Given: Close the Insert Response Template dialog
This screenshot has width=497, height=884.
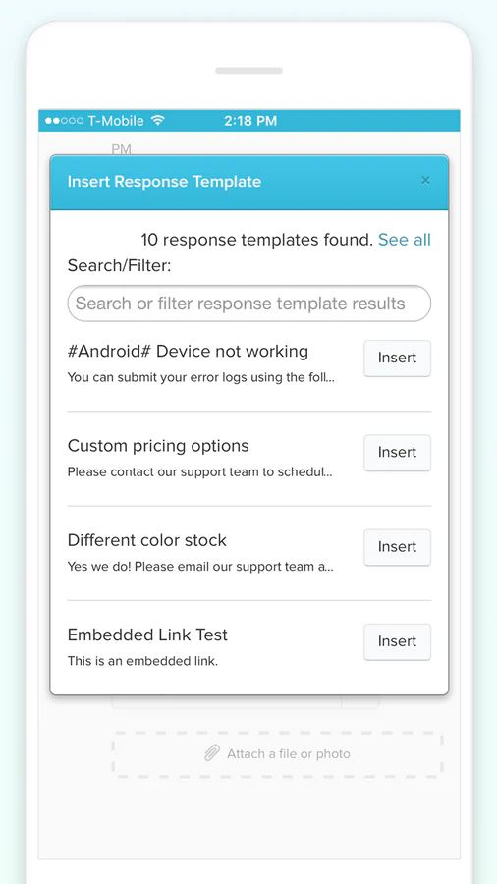Looking at the screenshot, I should point(425,180).
